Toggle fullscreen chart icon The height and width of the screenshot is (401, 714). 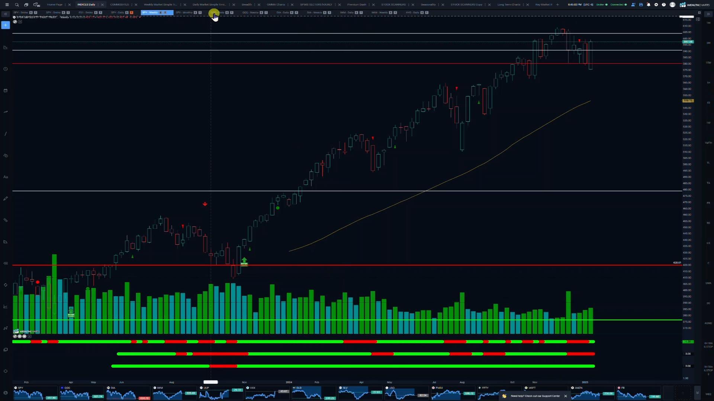click(699, 12)
